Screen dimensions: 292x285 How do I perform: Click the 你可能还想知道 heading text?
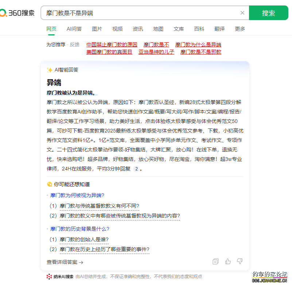click(72, 184)
